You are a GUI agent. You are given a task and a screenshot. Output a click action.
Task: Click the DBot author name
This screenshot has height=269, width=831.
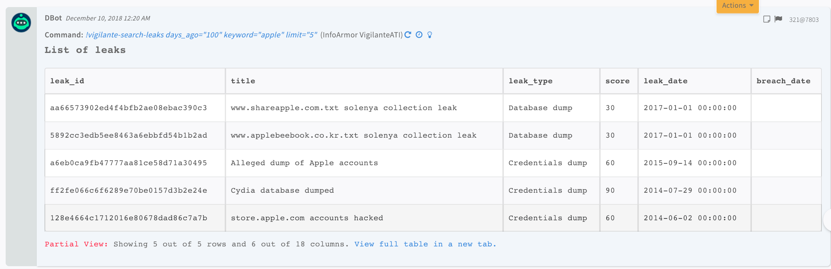click(53, 18)
